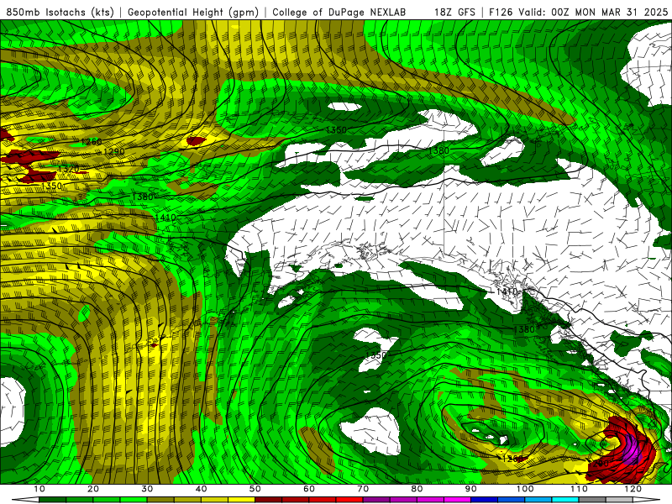Click the "20" legend scale label
672x504 pixels.
93,489
